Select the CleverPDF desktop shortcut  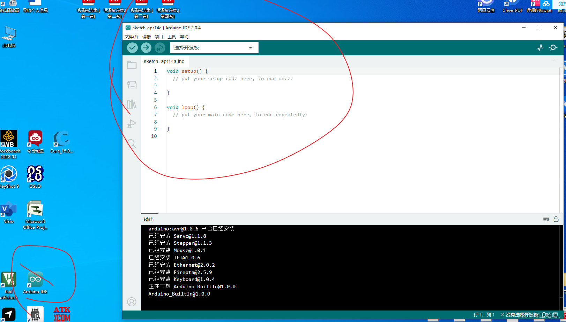click(x=513, y=7)
